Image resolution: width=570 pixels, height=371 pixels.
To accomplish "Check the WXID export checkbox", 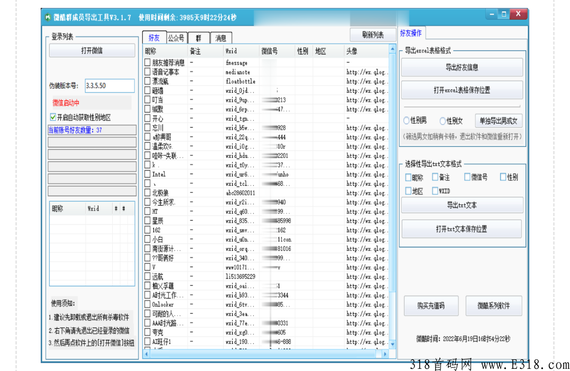I will [x=435, y=191].
